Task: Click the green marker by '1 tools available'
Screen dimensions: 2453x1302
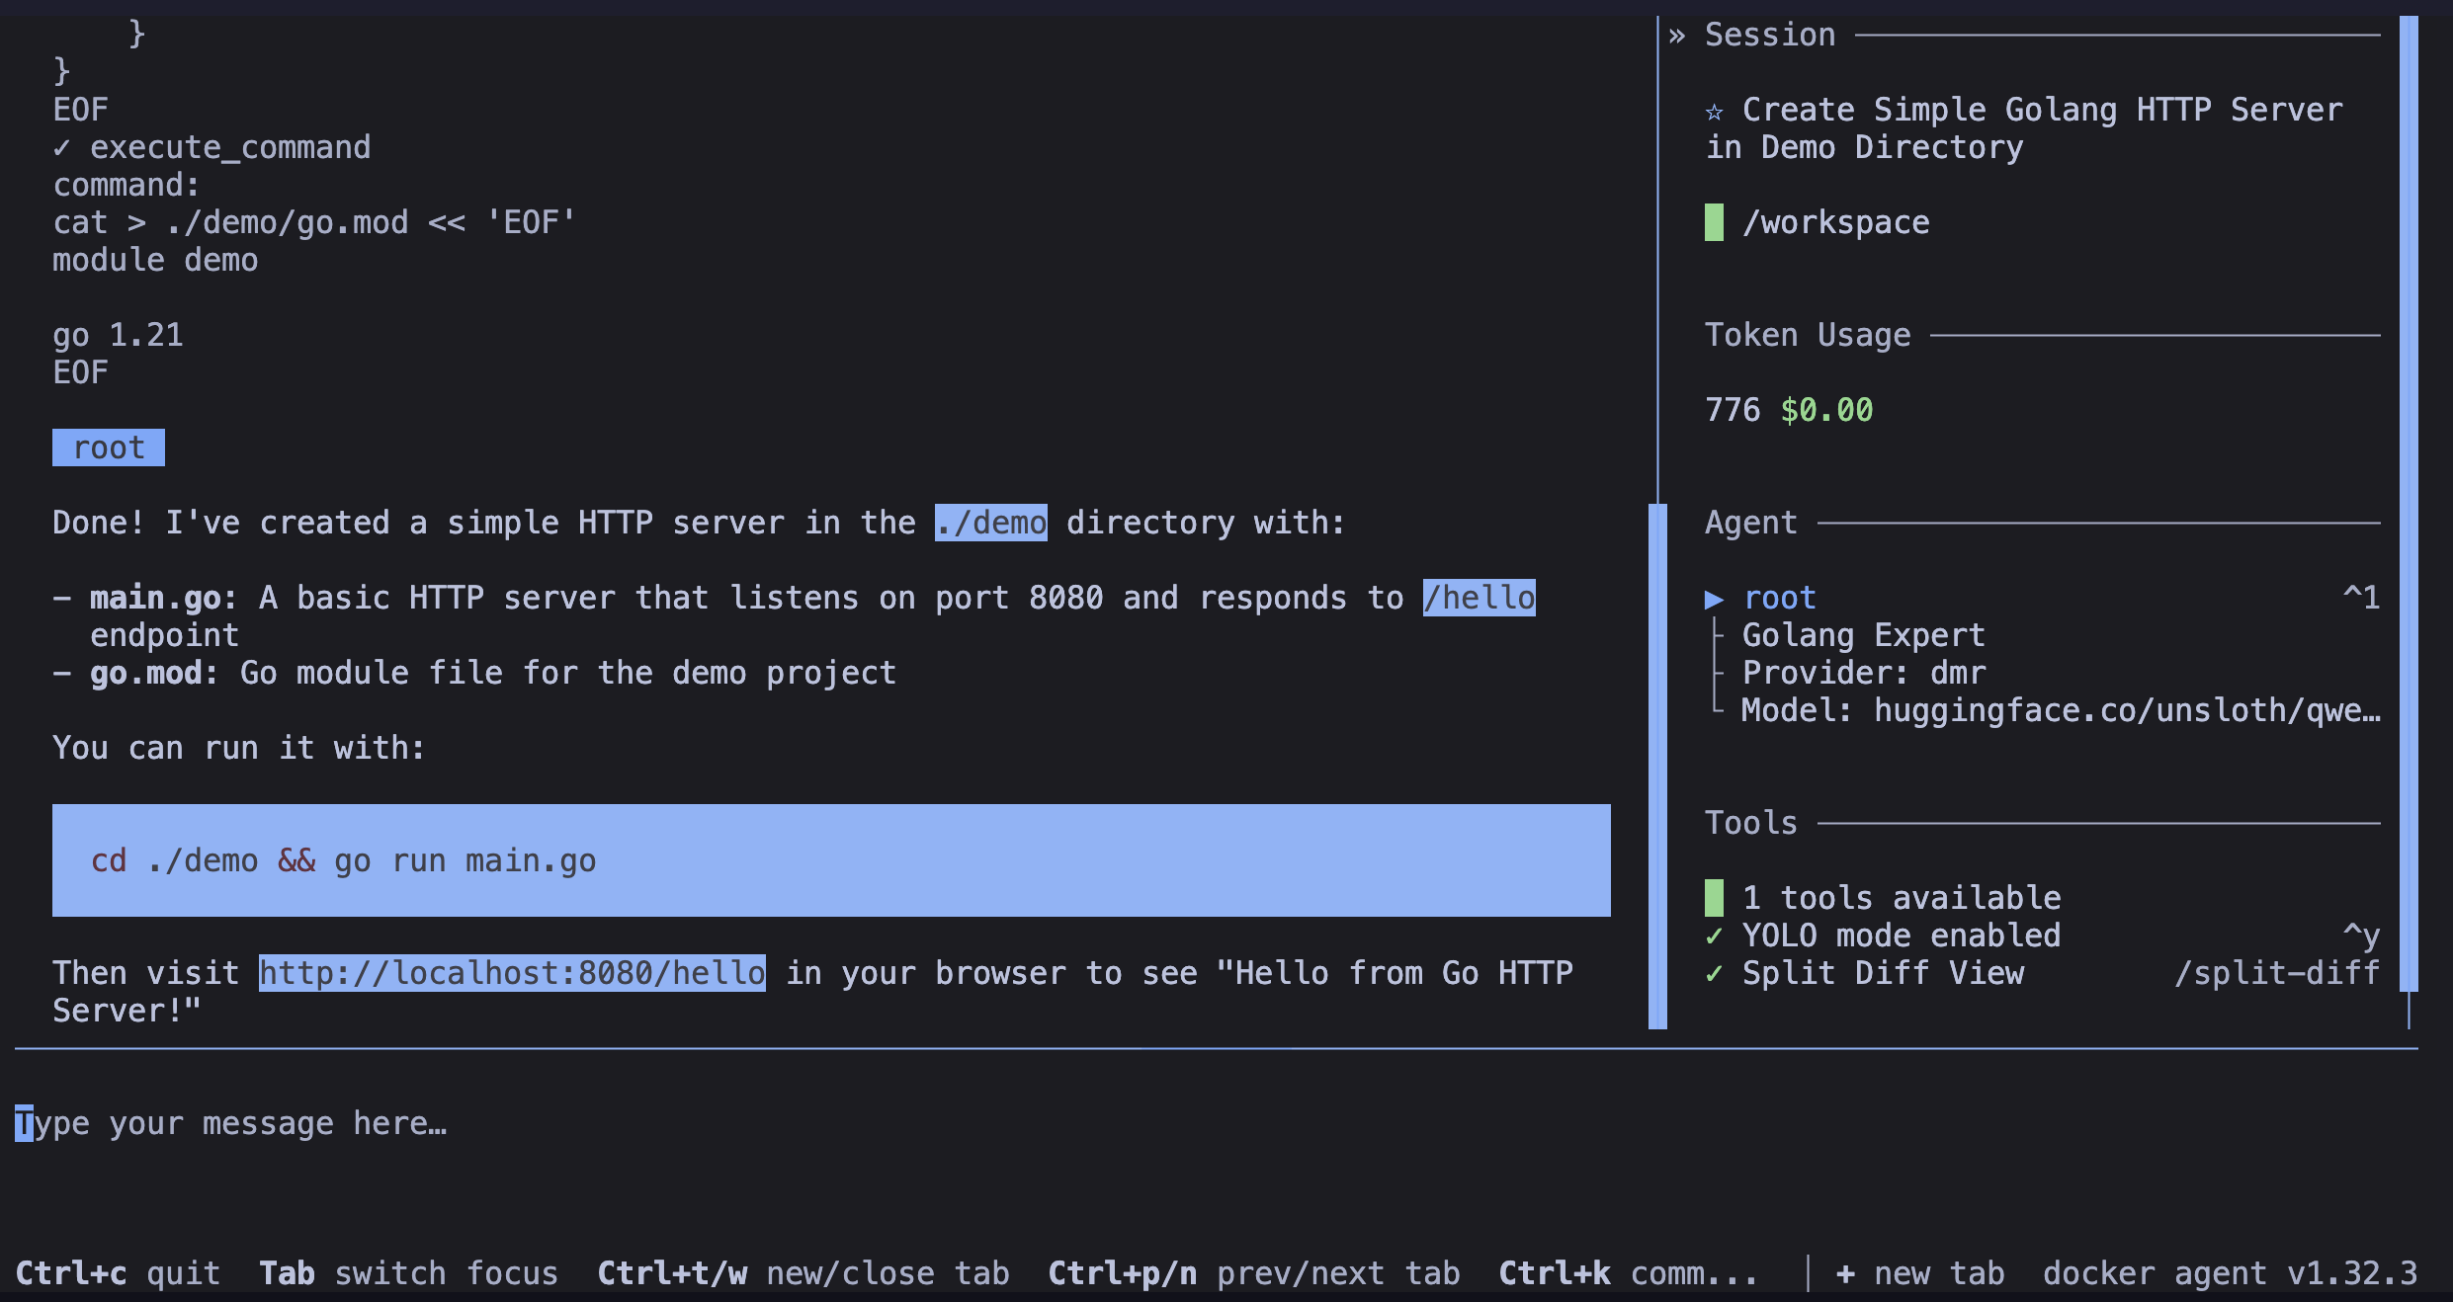Action: point(1715,898)
